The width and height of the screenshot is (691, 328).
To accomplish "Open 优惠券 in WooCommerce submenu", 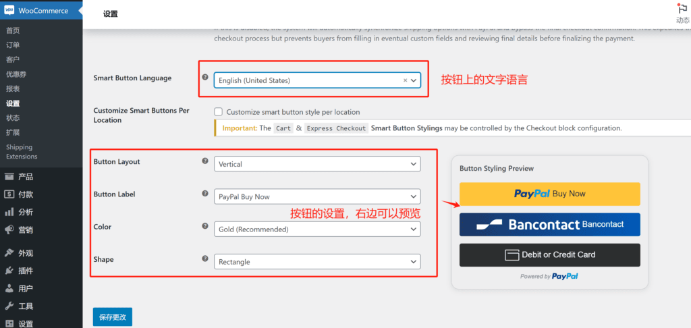I will tap(16, 74).
